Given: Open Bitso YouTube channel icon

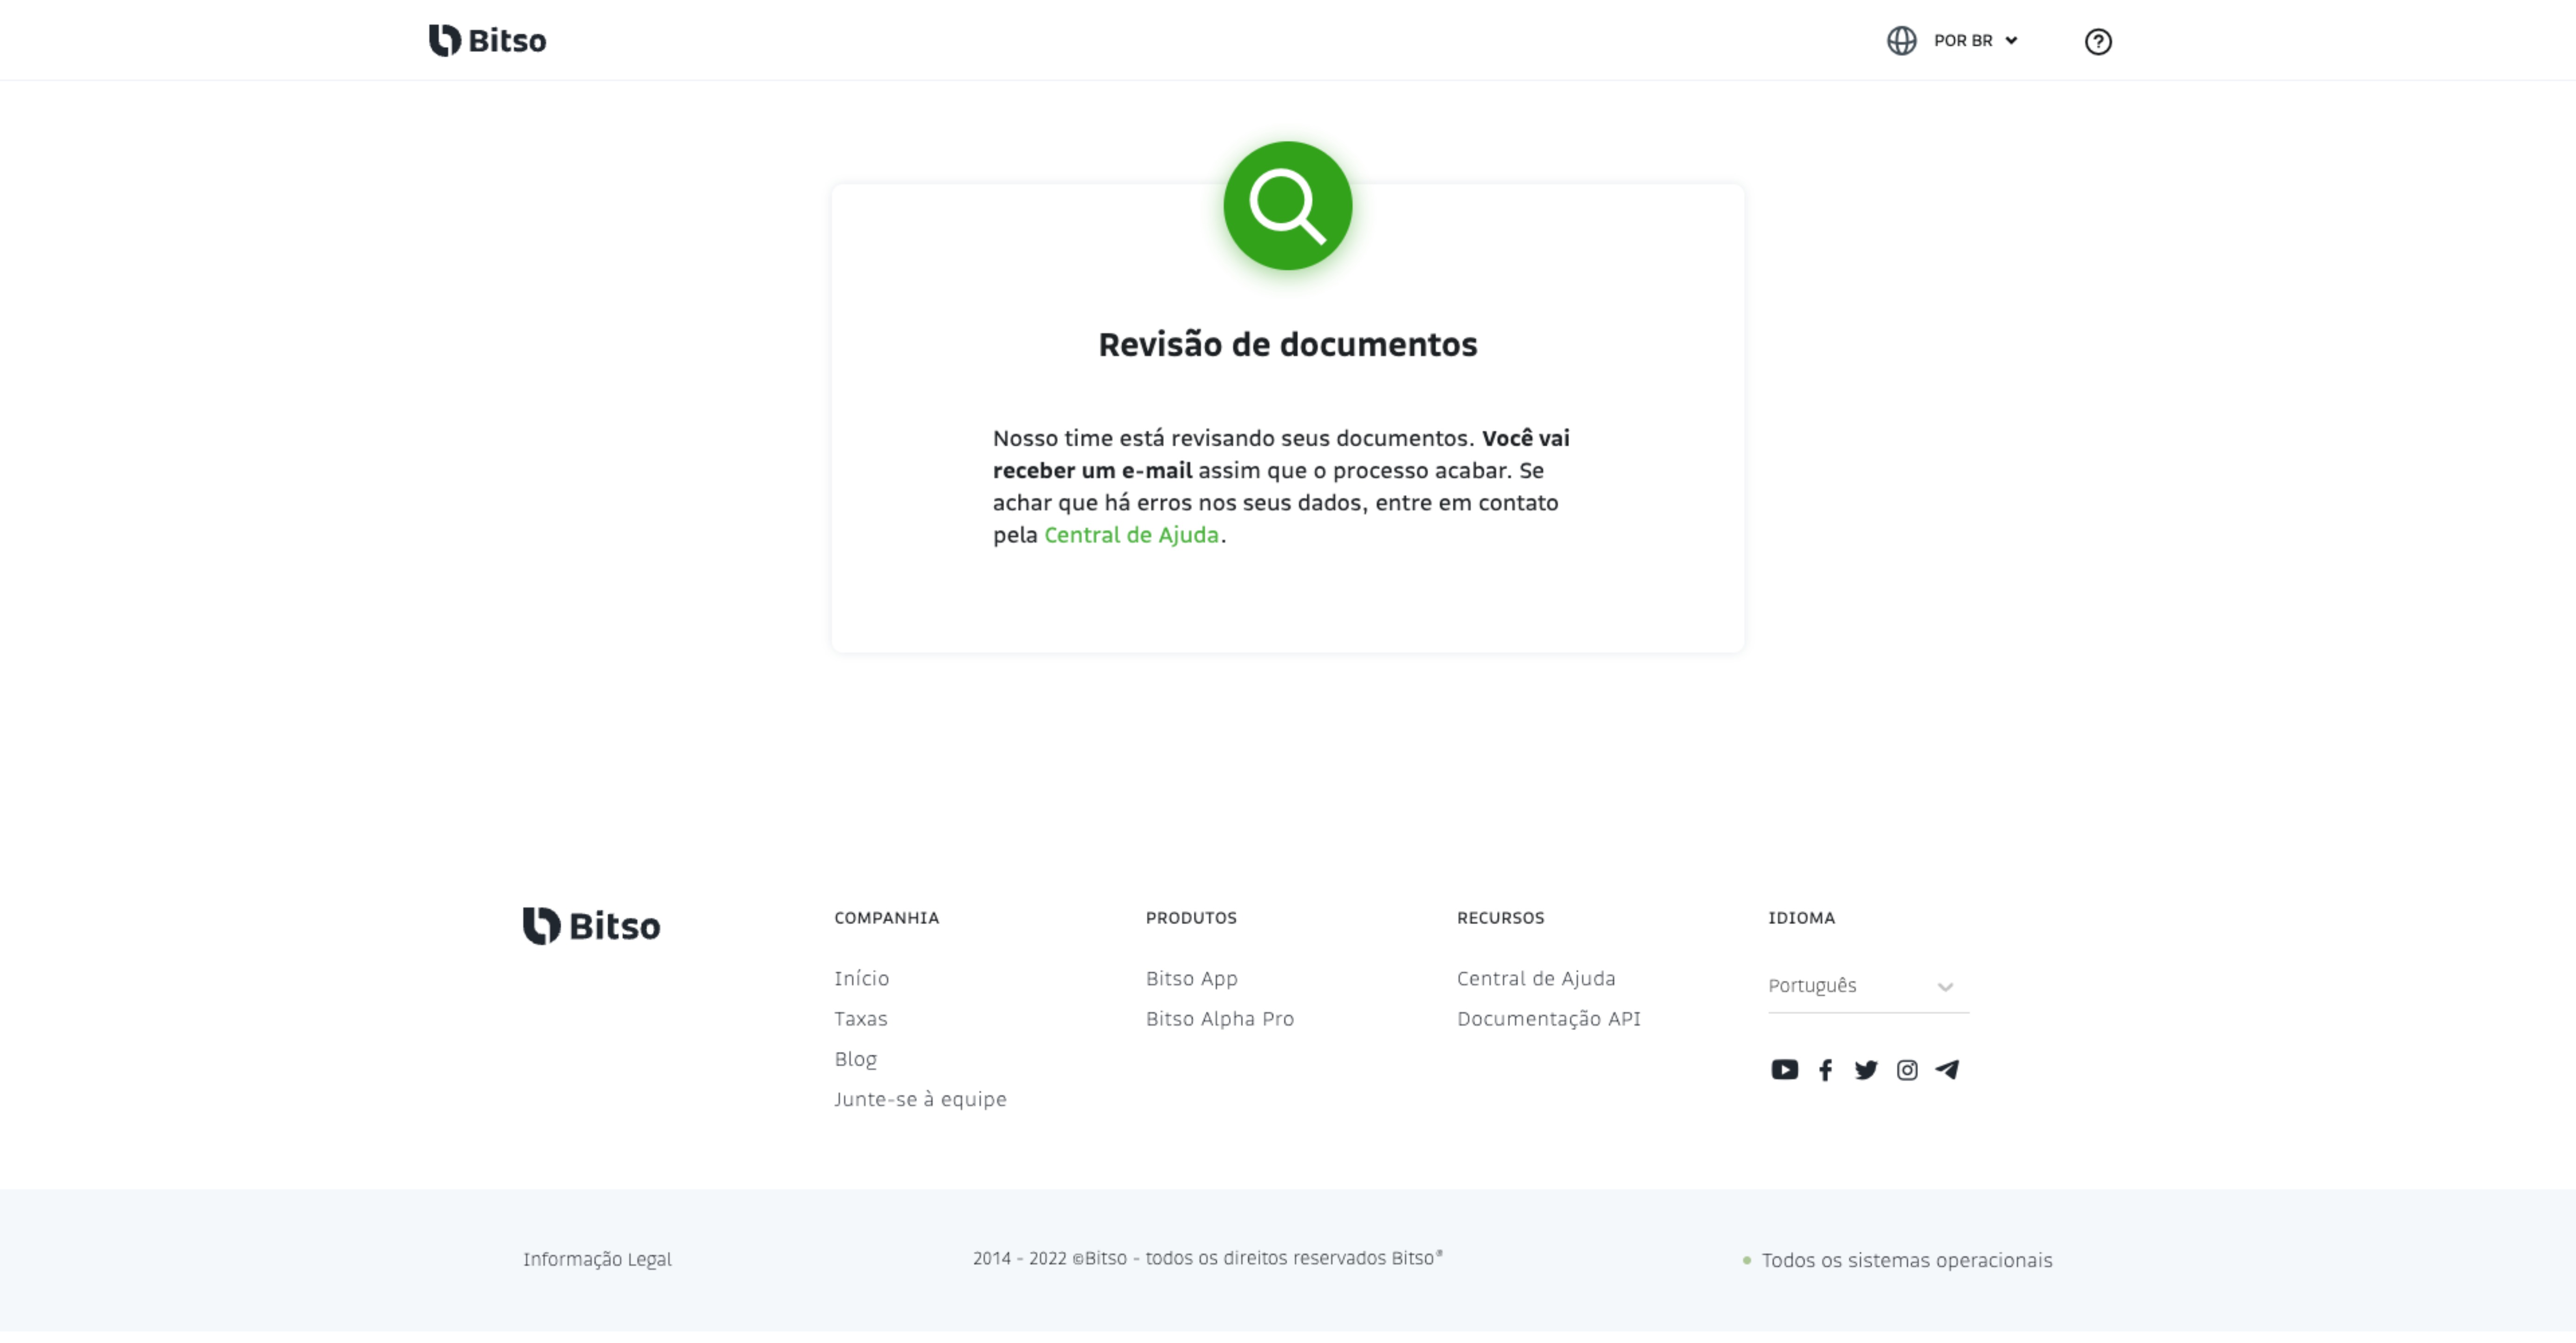Looking at the screenshot, I should click(x=1784, y=1070).
